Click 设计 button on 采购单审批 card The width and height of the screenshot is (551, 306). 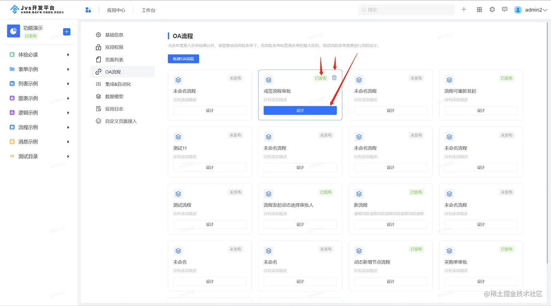click(x=481, y=282)
